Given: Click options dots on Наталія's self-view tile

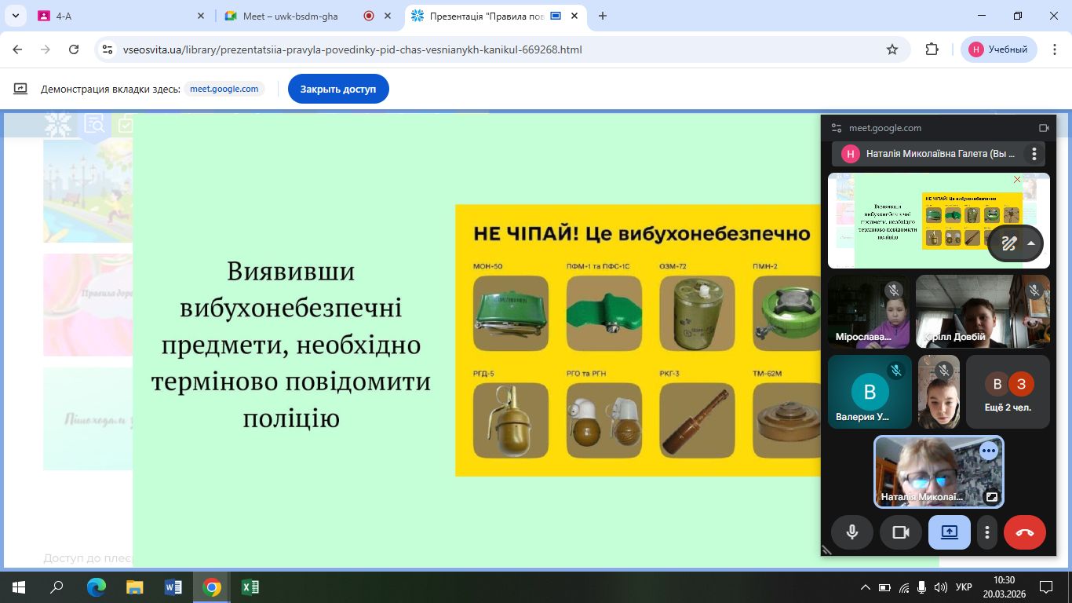Looking at the screenshot, I should [988, 451].
